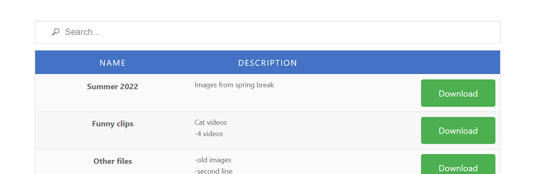Choose the Other files entry name
Screen dimensions: 538x174
click(x=113, y=161)
